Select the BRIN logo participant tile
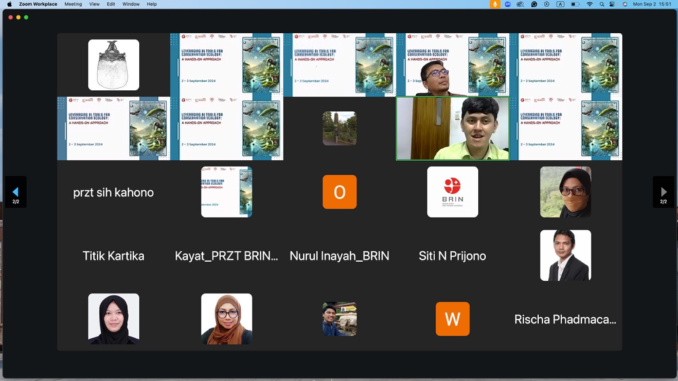Viewport: 678px width, 381px height. click(452, 191)
